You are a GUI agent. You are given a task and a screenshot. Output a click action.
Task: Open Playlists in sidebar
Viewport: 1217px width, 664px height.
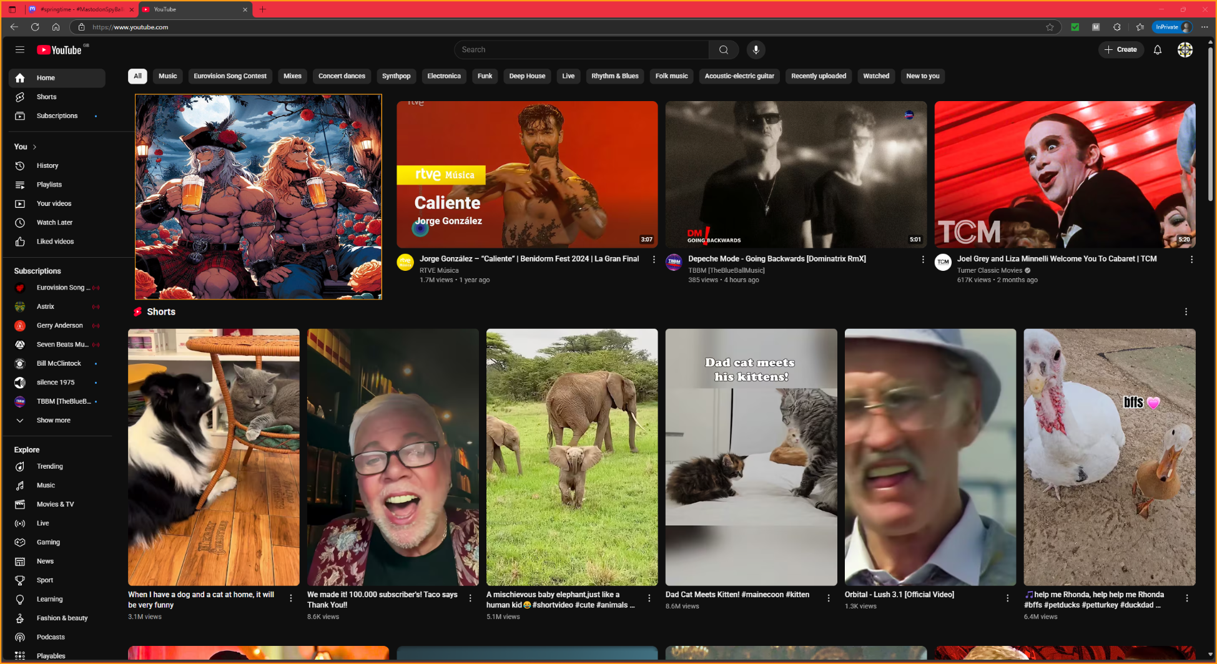[x=57, y=185]
